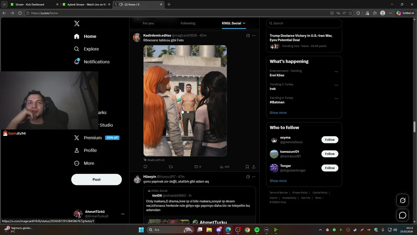Open Terms of Service link
417x235 pixels.
click(x=279, y=193)
